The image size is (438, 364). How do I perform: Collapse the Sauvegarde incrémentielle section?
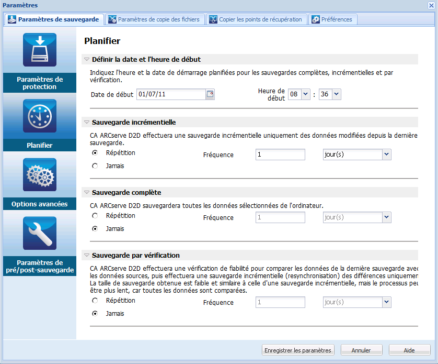pos(87,123)
